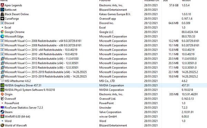The height and width of the screenshot is (128, 207).
Task: Click Apex Legends size 57.6 GB
Action: pyautogui.click(x=174, y=5)
